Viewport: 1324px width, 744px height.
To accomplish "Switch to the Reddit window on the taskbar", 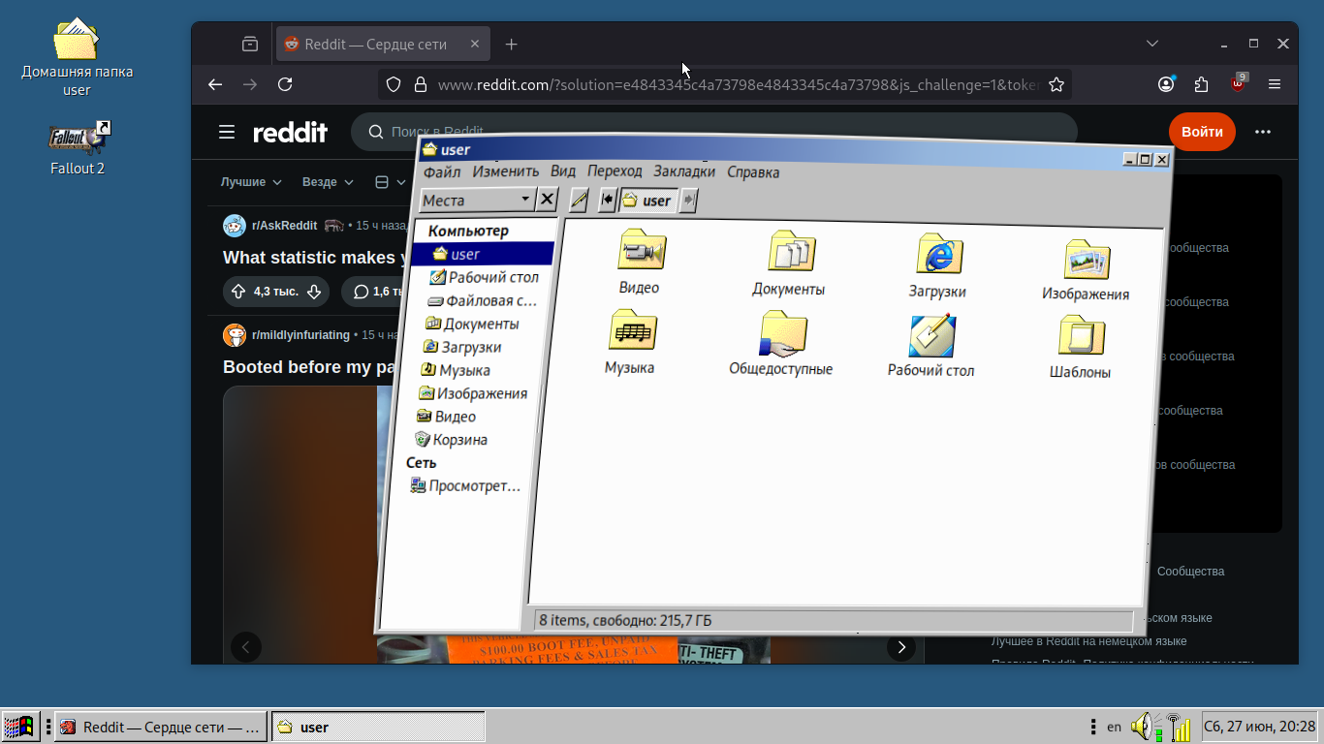I will coord(161,727).
